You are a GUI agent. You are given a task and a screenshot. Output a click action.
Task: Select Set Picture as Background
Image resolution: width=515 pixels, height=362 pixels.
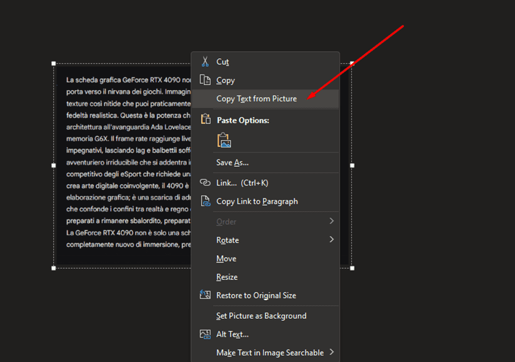click(x=261, y=316)
